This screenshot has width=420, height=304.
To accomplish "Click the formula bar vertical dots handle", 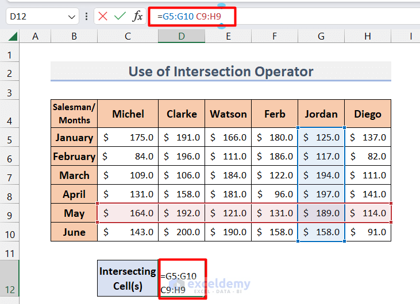I will coord(86,16).
